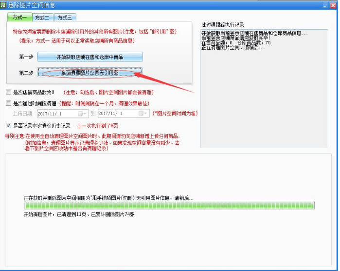Switch to the 方式一 tab
Viewport: 340px width, 271px height.
[x=20, y=17]
